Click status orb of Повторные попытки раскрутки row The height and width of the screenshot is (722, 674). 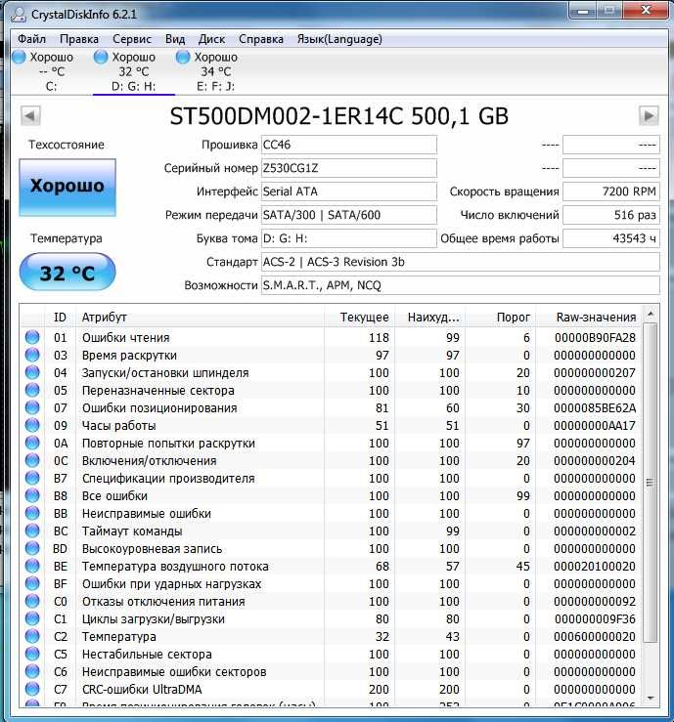coord(32,443)
